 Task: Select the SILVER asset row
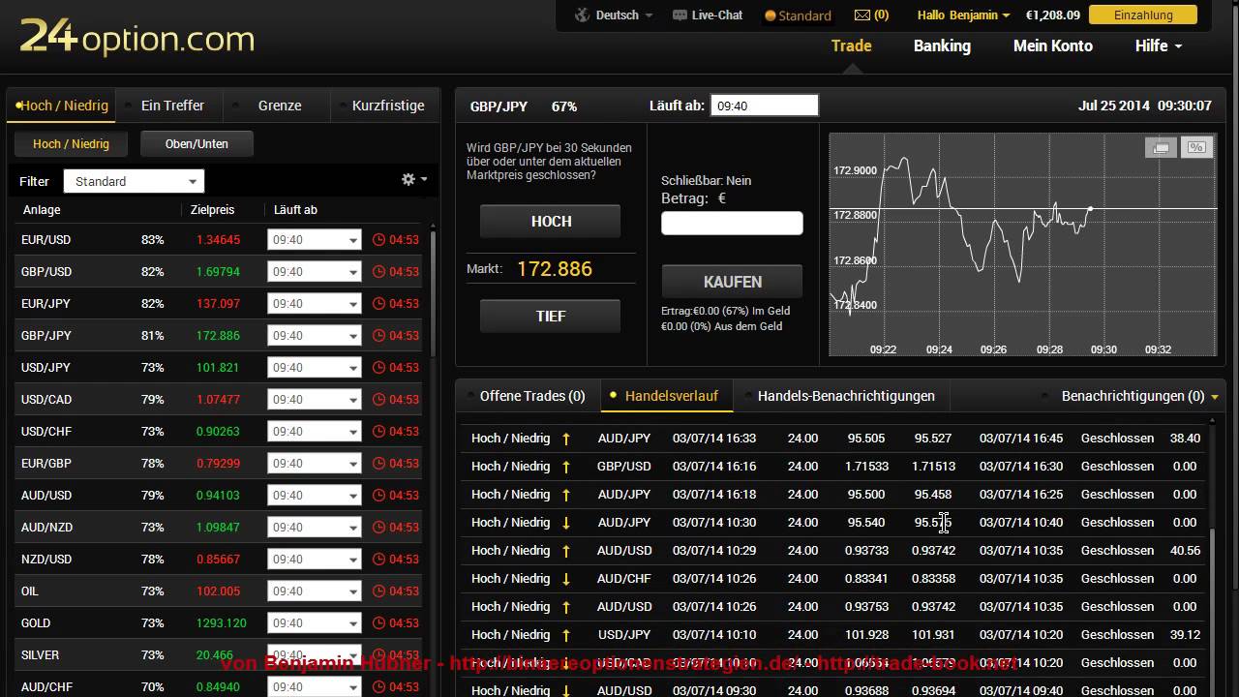[x=218, y=655]
